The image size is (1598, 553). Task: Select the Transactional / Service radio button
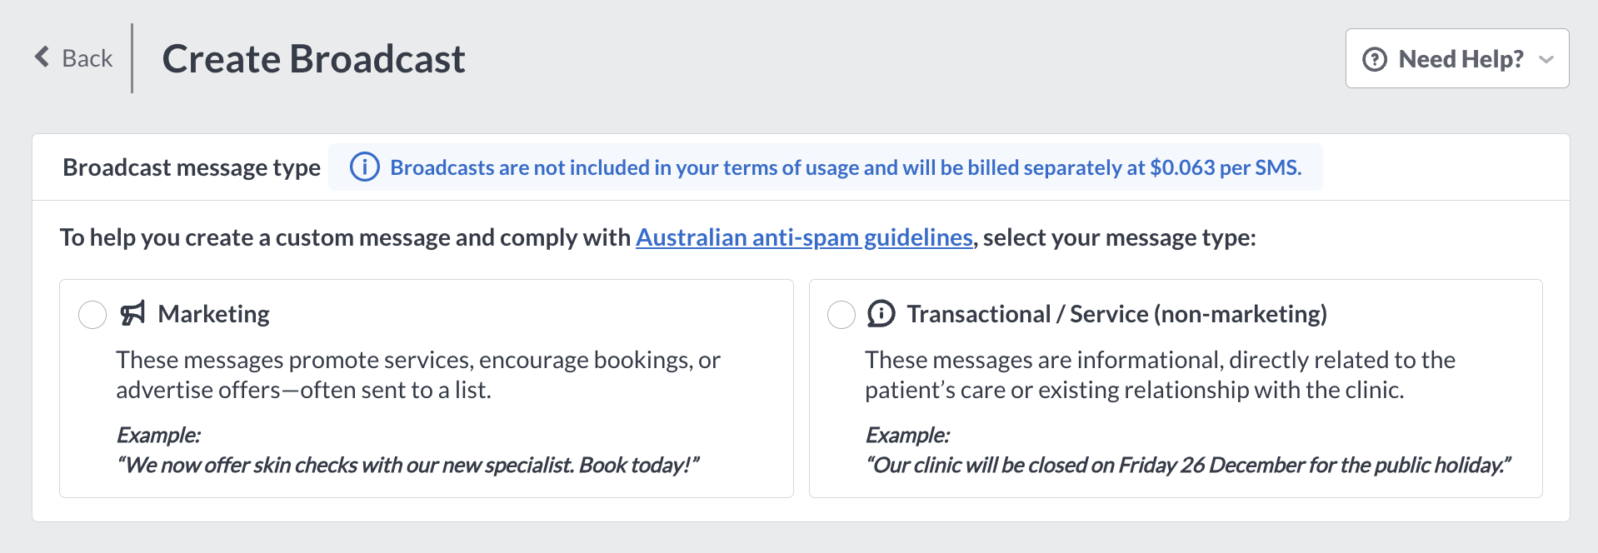841,315
